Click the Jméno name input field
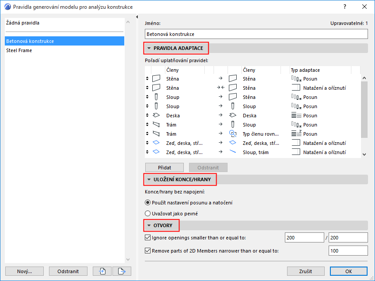 pyautogui.click(x=256, y=34)
